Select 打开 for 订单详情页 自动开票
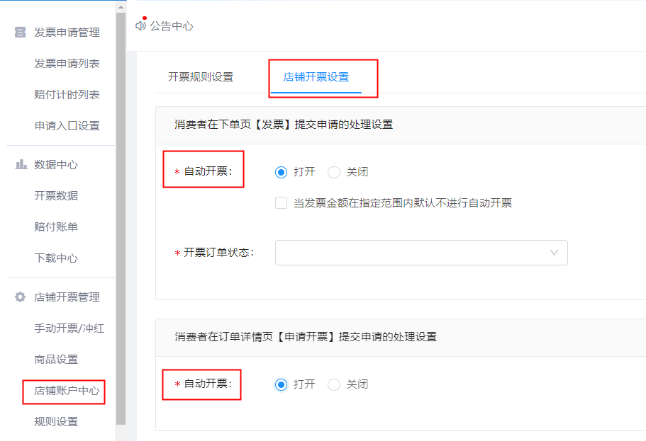Screen dimensions: 646x441 point(281,384)
